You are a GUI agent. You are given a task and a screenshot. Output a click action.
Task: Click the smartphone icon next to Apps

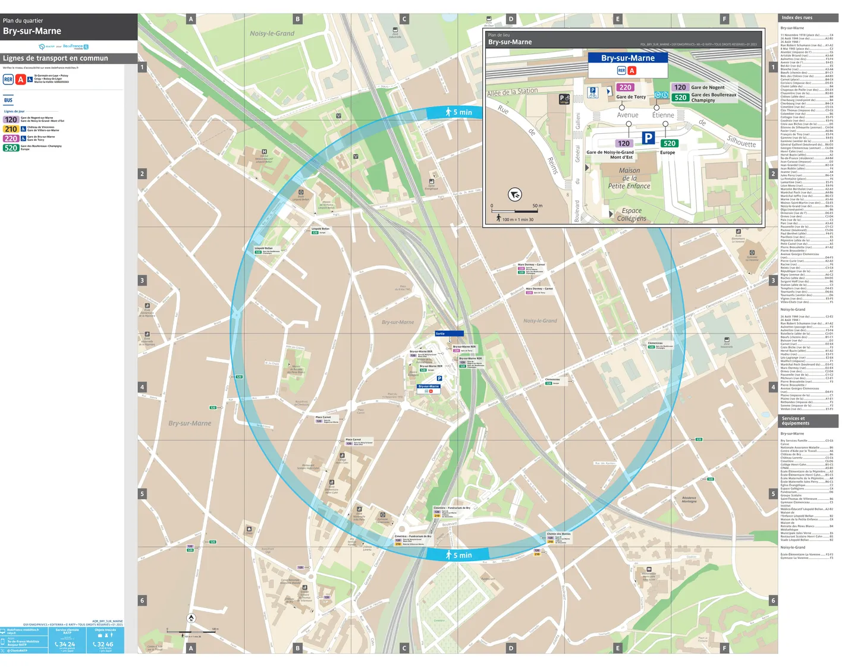tap(3, 641)
